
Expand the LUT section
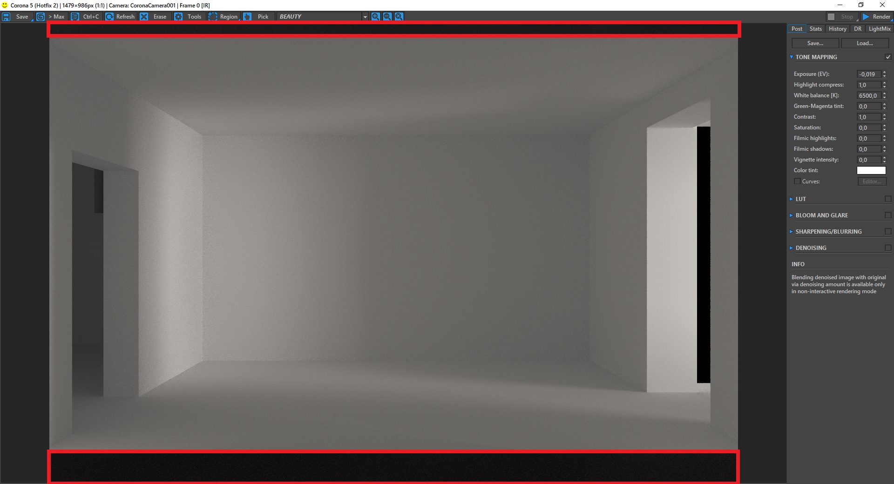[791, 199]
